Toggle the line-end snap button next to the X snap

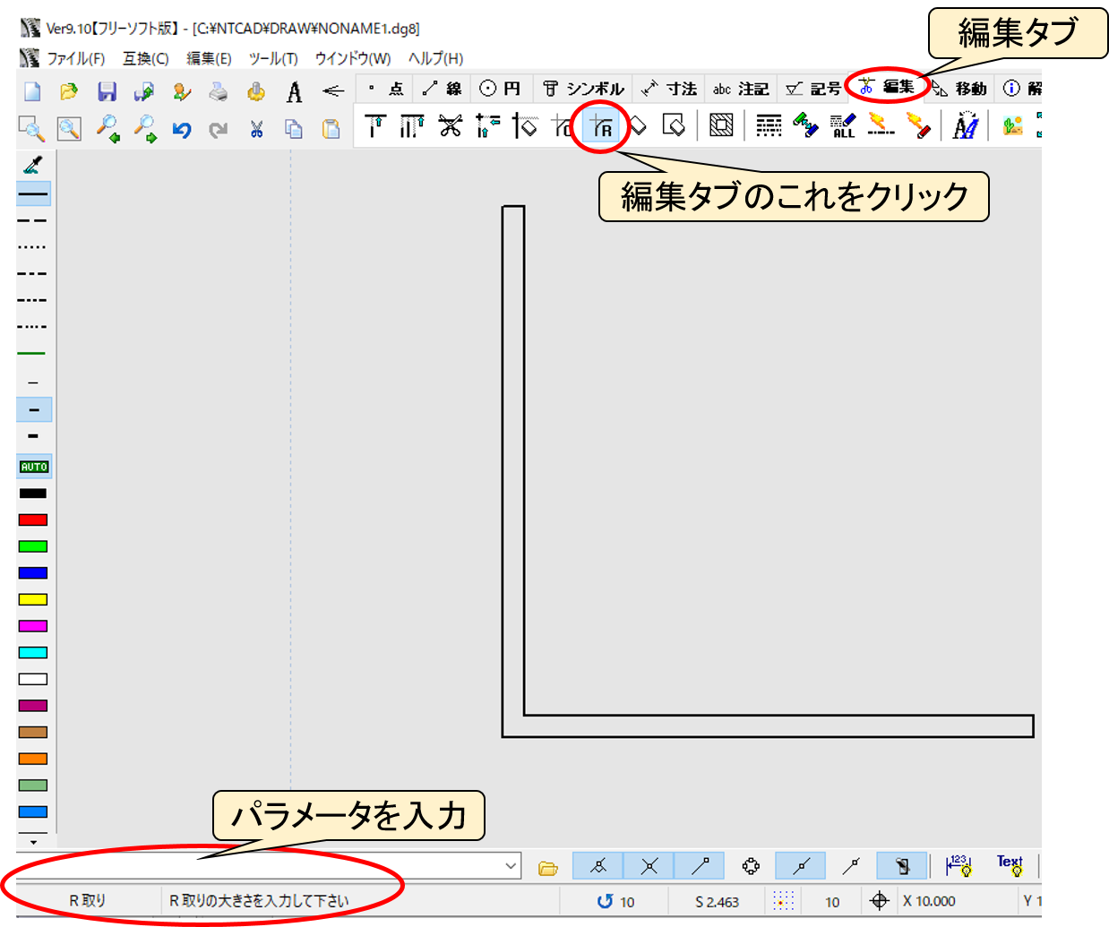(x=701, y=865)
